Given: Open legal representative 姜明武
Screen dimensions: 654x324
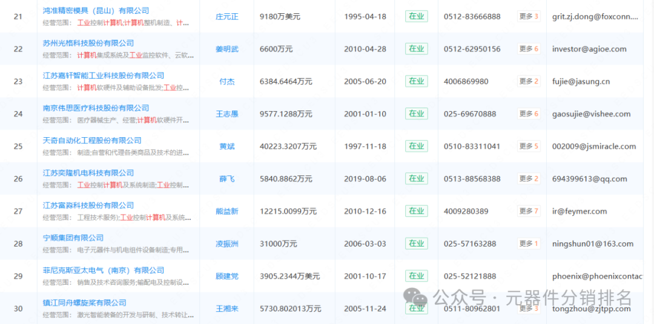Looking at the screenshot, I should tap(227, 50).
